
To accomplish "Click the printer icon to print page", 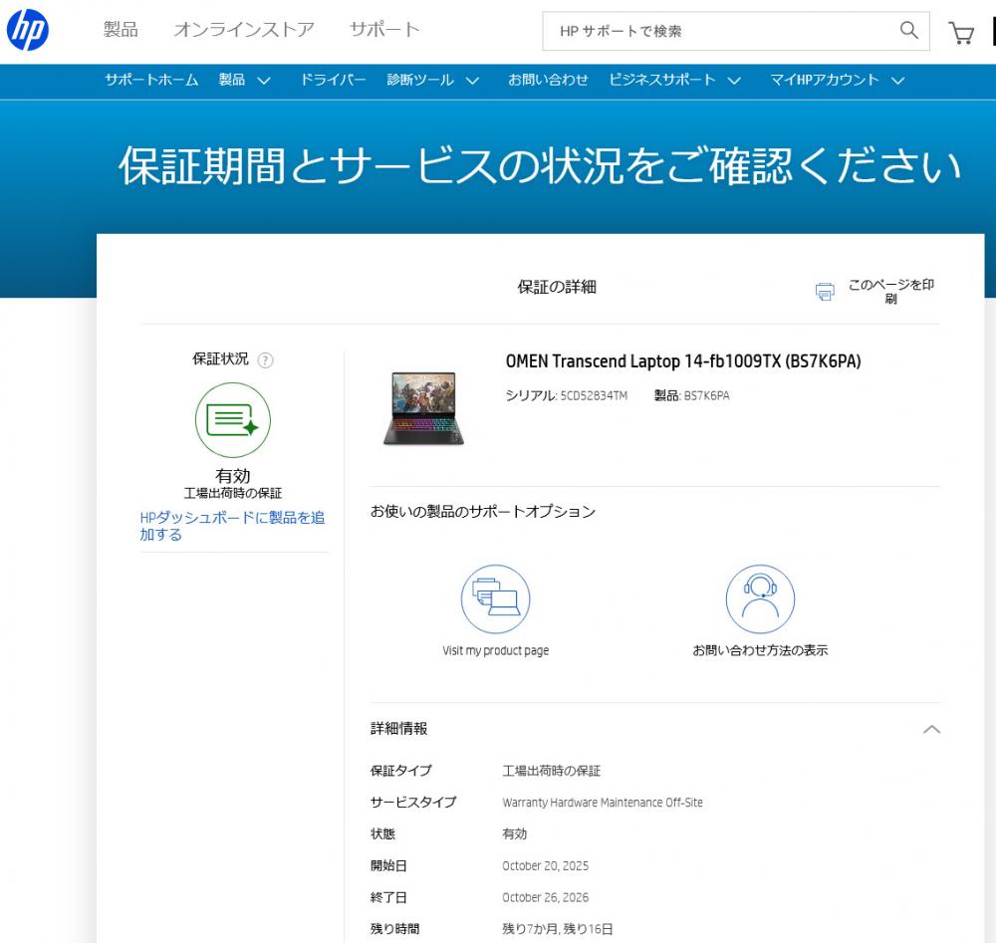I will pos(825,292).
